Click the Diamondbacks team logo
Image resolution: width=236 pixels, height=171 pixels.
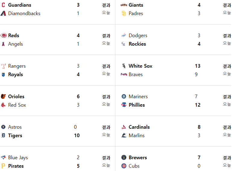(3, 13)
